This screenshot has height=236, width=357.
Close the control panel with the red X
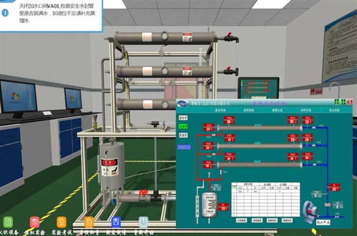coord(350,102)
